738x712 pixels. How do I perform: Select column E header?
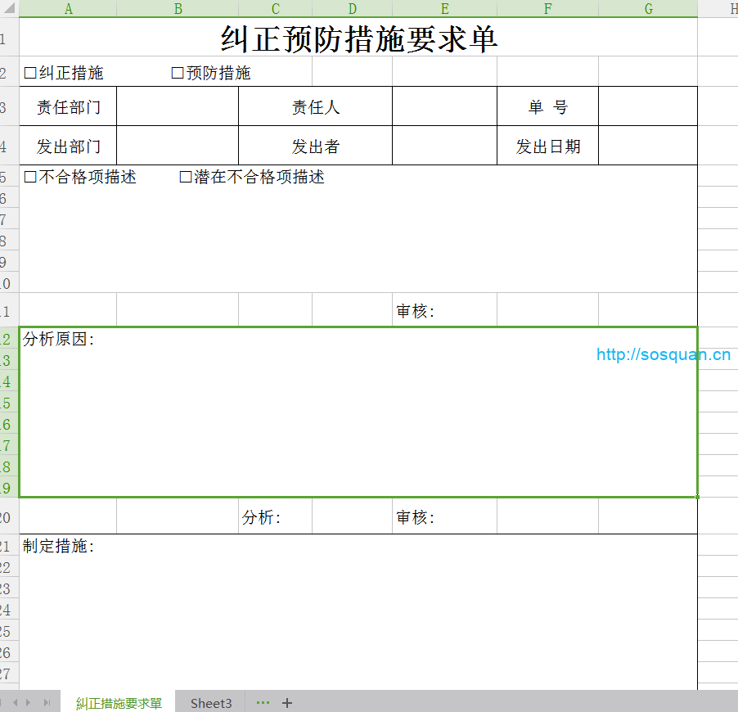(444, 9)
